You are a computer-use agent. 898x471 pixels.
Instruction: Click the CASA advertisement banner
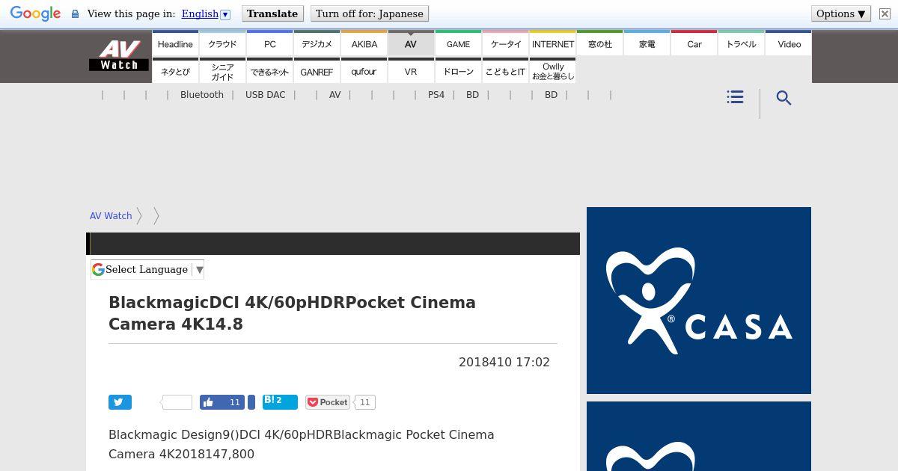pyautogui.click(x=699, y=301)
